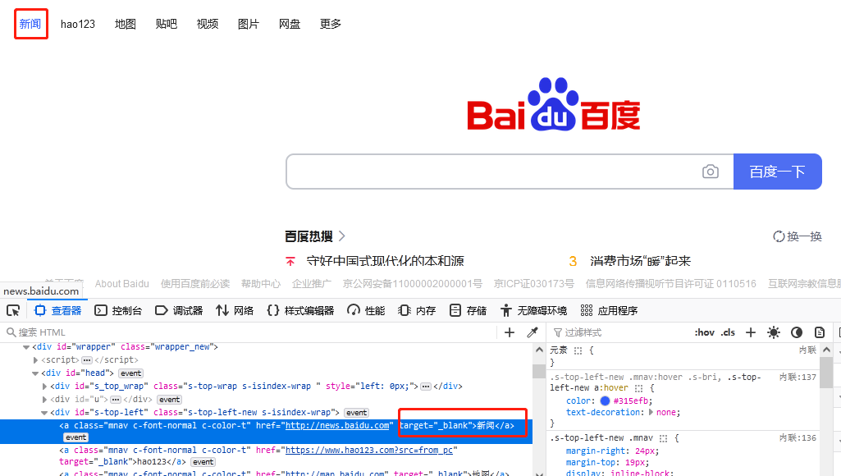This screenshot has height=476, width=841.
Task: Activate the element picker icon in DevTools
Action: pos(13,310)
